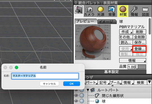
Task: Click the 削除 (Delete) button
Action: [139, 32]
